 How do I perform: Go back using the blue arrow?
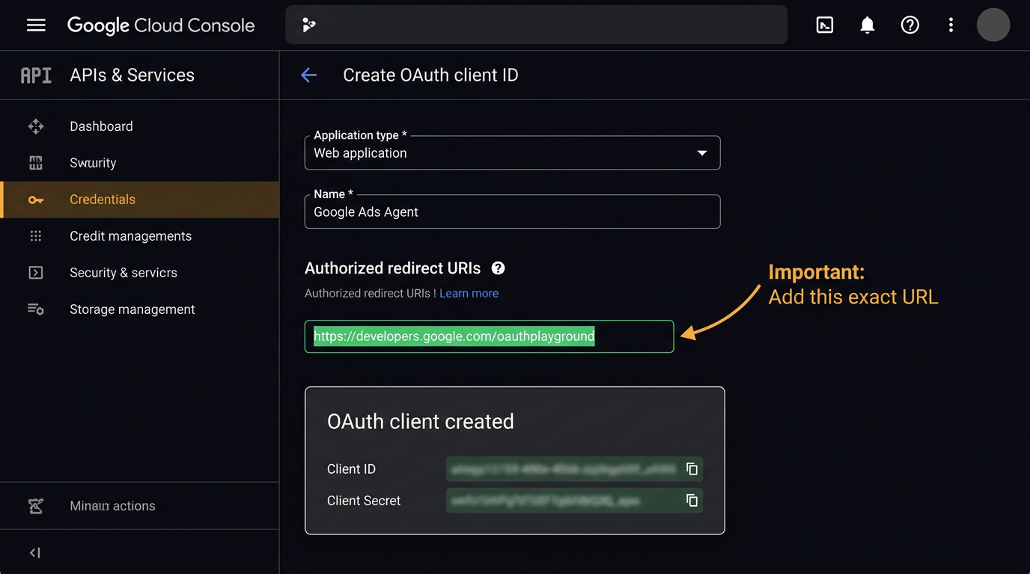pos(308,75)
